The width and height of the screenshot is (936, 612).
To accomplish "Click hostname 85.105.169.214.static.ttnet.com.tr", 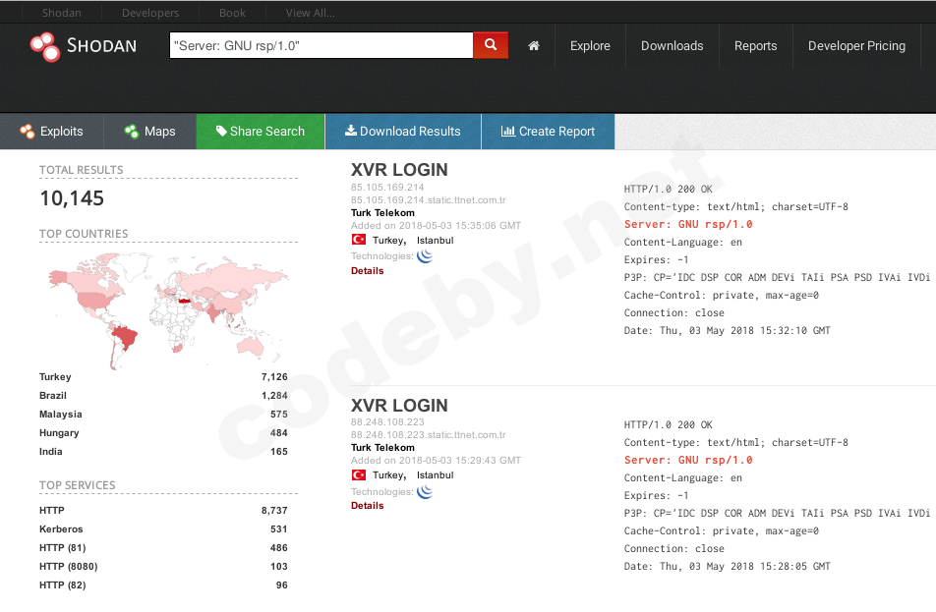I will pos(428,200).
